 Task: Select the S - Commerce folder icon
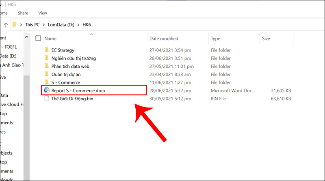[x=47, y=82]
